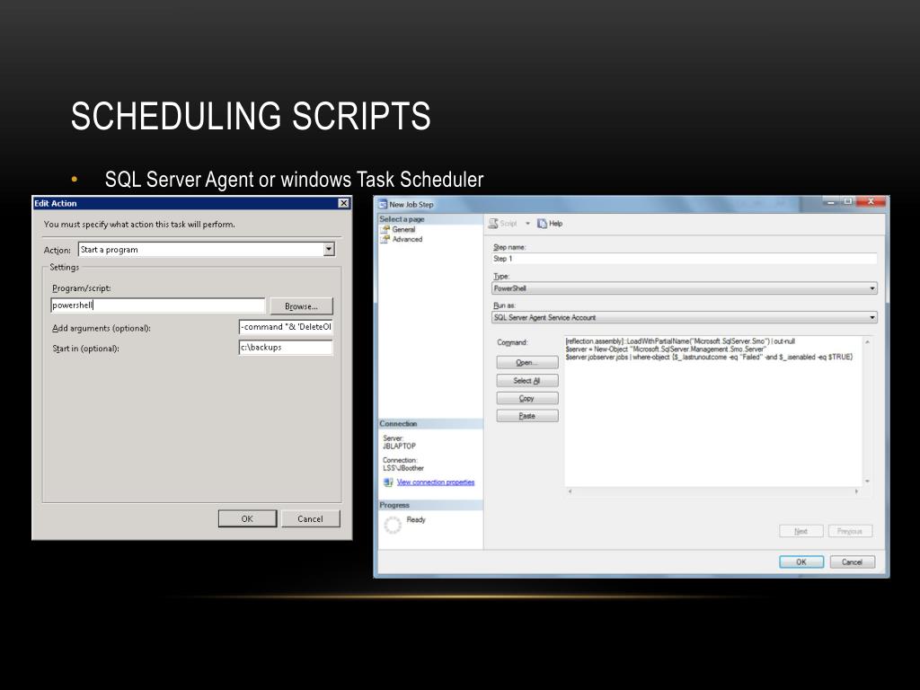Click the Select a page header
Screen dimensions: 920x690
pyautogui.click(x=430, y=219)
